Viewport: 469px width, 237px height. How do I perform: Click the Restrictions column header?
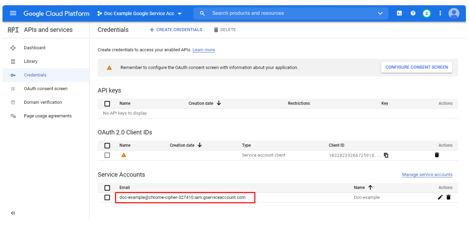(299, 103)
